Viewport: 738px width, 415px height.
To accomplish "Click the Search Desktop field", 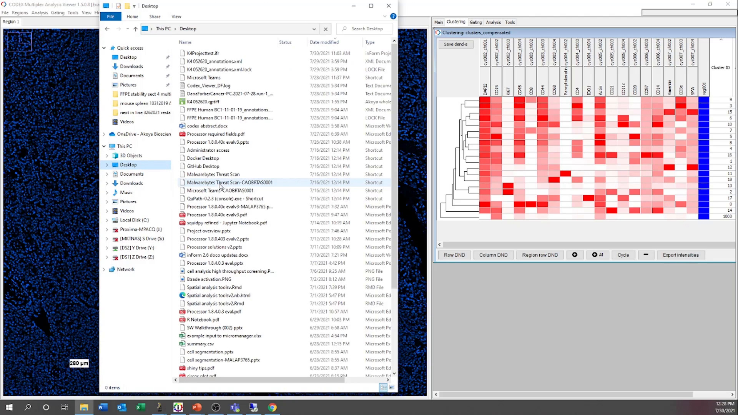I will point(365,29).
